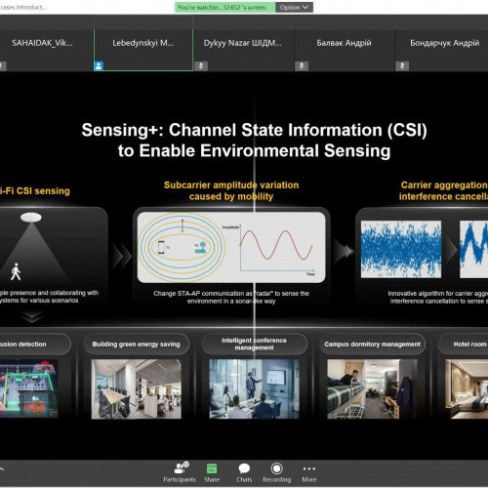Click the green Share screen icon

point(212,468)
